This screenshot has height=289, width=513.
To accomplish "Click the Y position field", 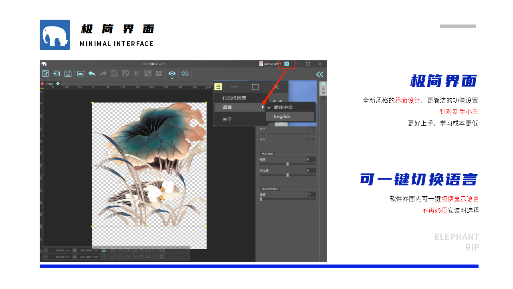I will (x=61, y=256).
